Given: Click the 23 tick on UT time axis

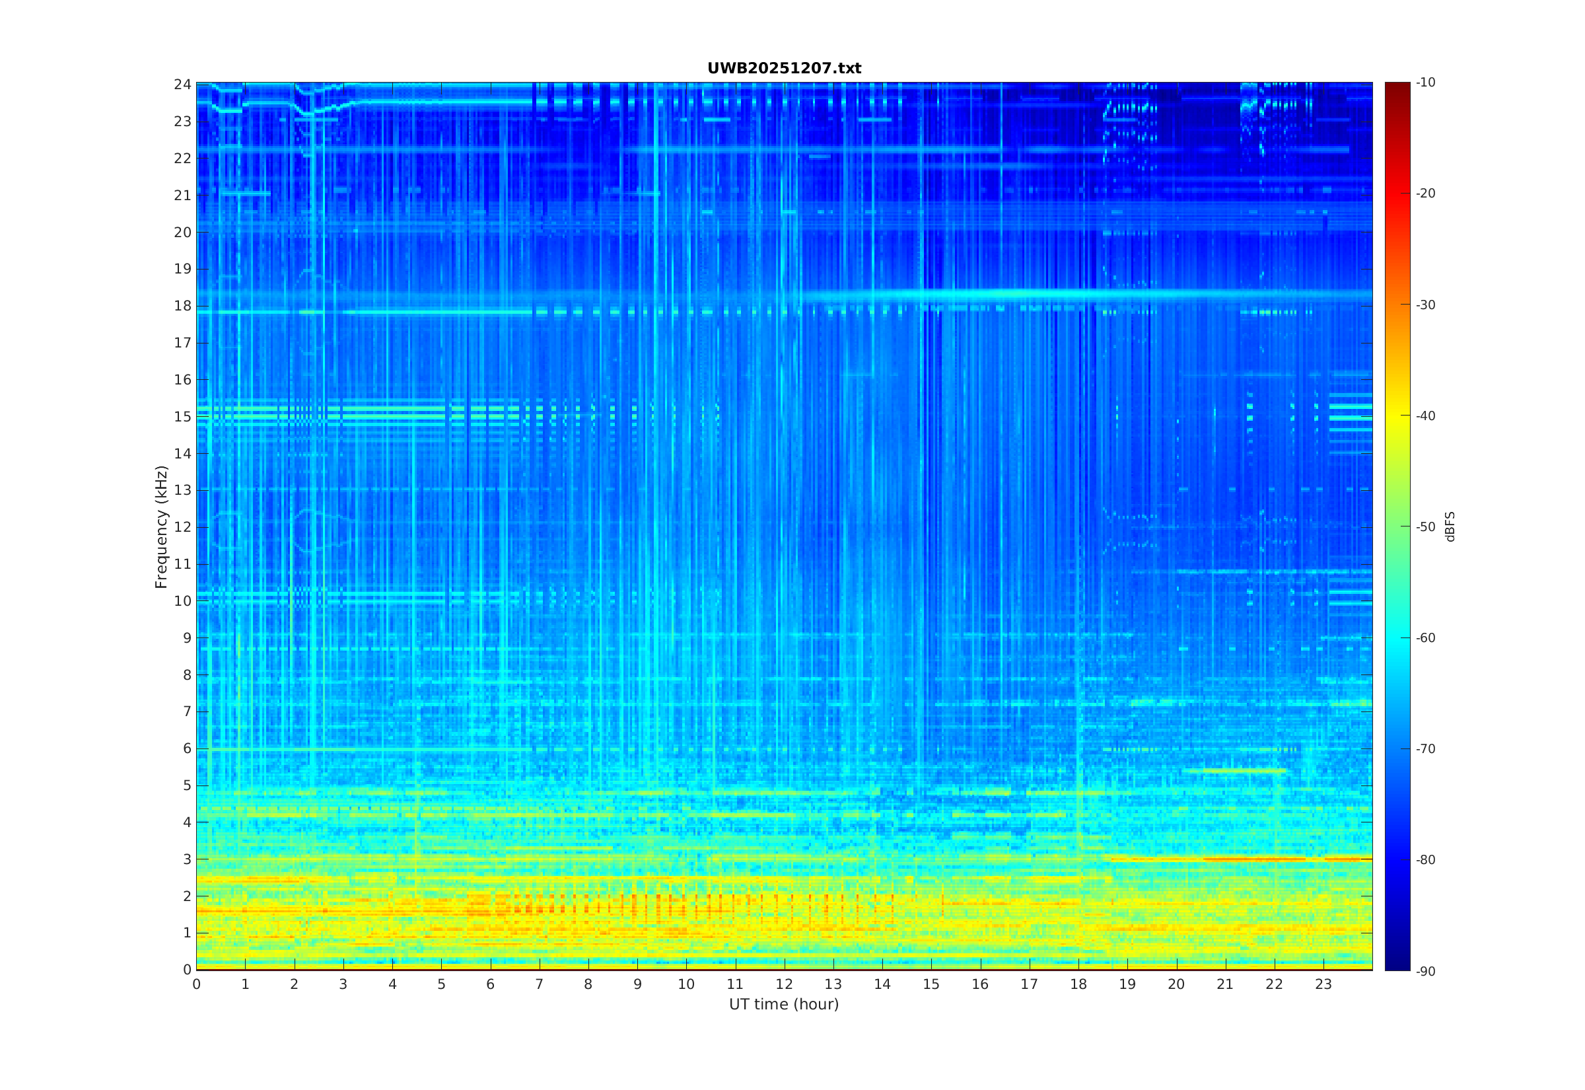Looking at the screenshot, I should coord(1323,984).
